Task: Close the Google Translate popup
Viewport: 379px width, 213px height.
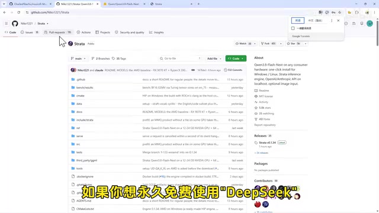Action: pyautogui.click(x=338, y=21)
